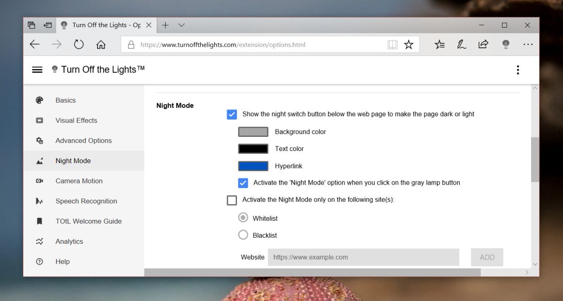Viewport: 563px width, 301px height.
Task: Open Advanced Options section
Action: (84, 140)
